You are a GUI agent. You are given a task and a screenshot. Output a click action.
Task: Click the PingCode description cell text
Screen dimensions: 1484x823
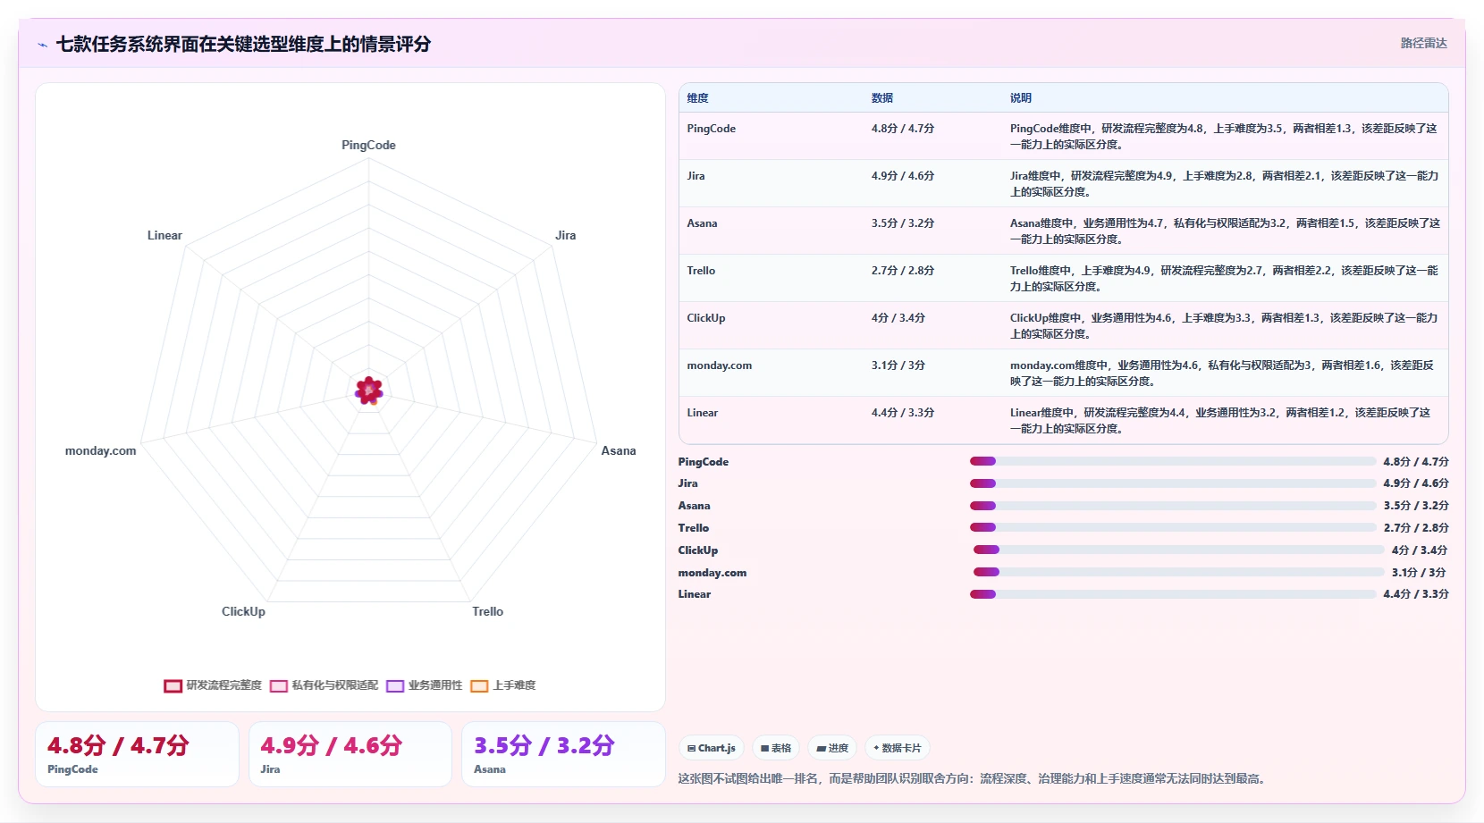click(1224, 137)
